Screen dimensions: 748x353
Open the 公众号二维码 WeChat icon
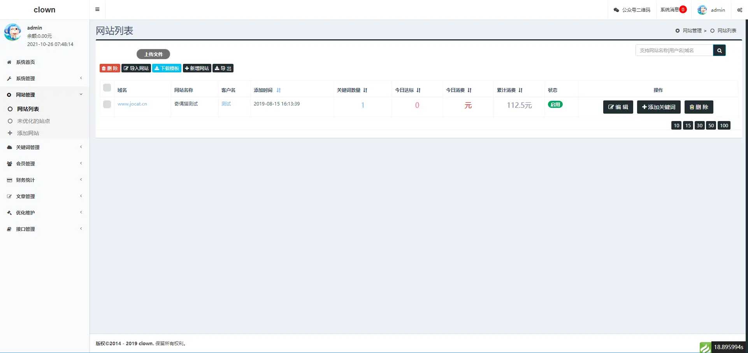(616, 10)
